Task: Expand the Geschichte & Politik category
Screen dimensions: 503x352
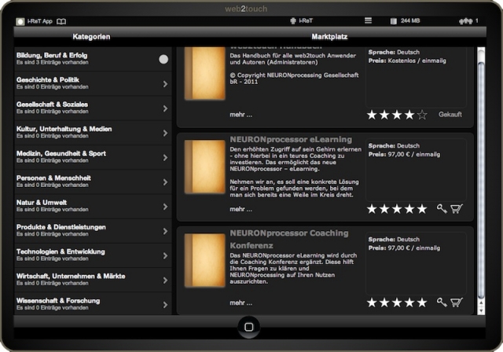Action: [165, 83]
